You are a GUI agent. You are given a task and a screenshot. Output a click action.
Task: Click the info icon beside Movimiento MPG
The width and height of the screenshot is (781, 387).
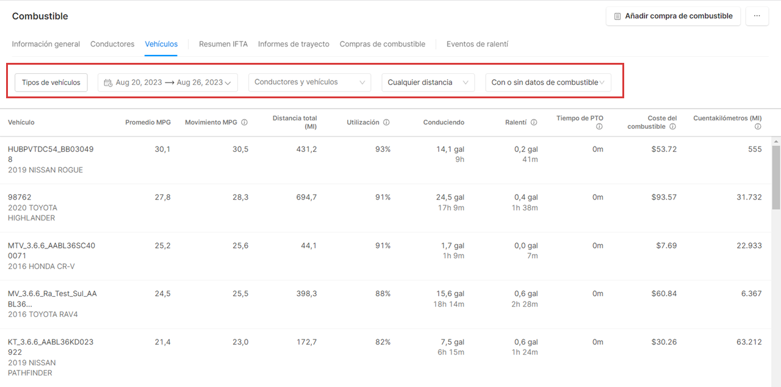pos(245,121)
